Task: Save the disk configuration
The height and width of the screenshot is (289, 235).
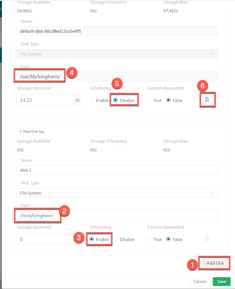Action: [x=222, y=282]
